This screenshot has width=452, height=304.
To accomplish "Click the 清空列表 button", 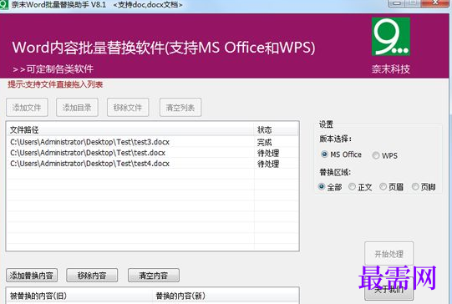I will pos(180,107).
